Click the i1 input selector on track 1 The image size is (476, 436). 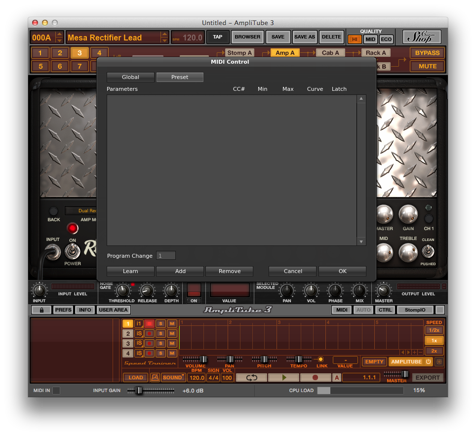click(x=139, y=323)
